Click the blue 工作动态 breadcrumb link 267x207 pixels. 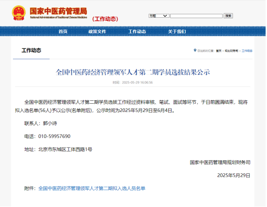pos(247,51)
